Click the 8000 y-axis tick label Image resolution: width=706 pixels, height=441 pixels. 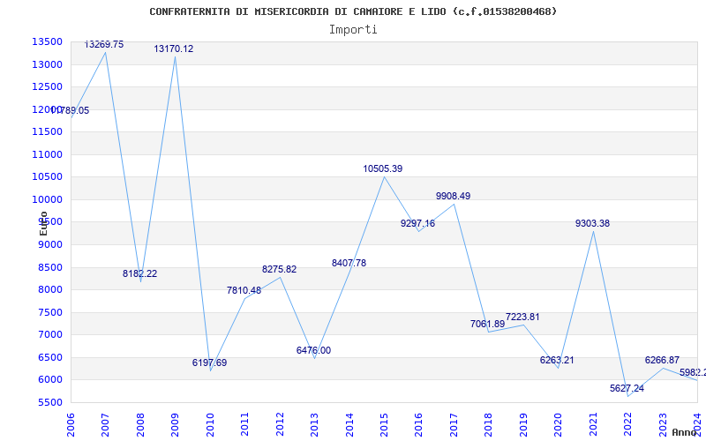(x=49, y=290)
